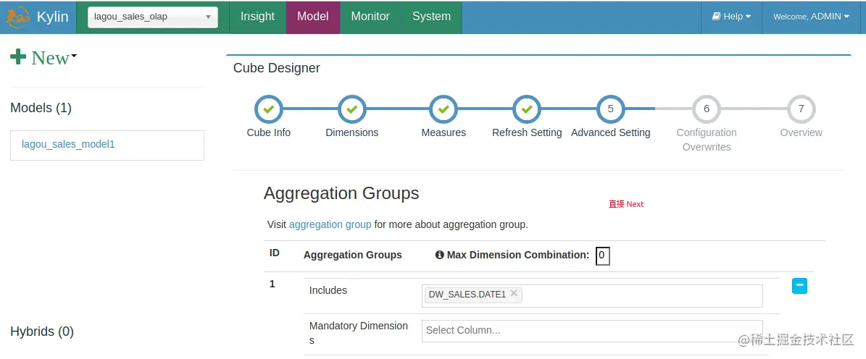Remove the DW_SALES.DATE1 tag with its x
Image resolution: width=866 pixels, height=359 pixels.
pyautogui.click(x=514, y=293)
